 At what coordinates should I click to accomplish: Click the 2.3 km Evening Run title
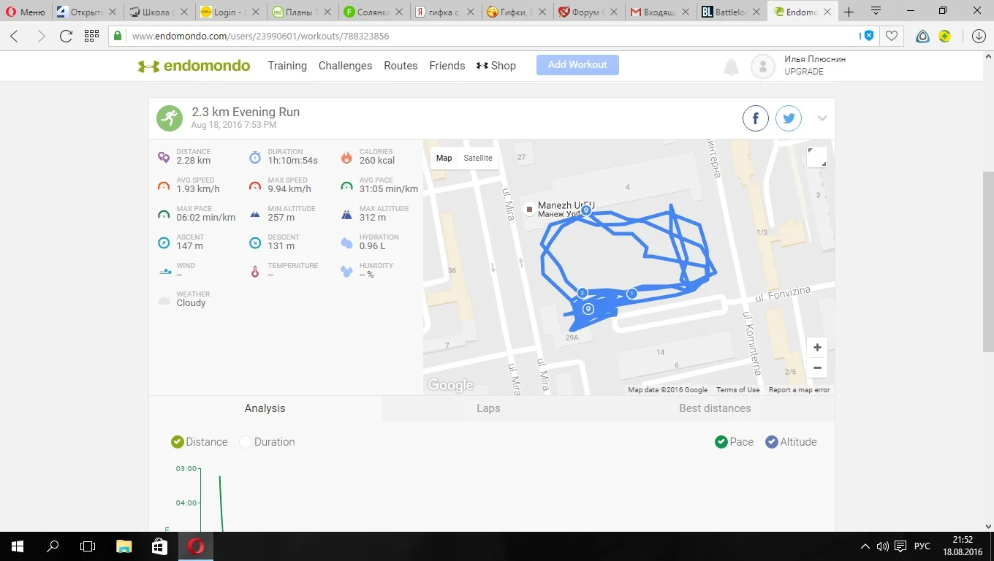(x=246, y=112)
